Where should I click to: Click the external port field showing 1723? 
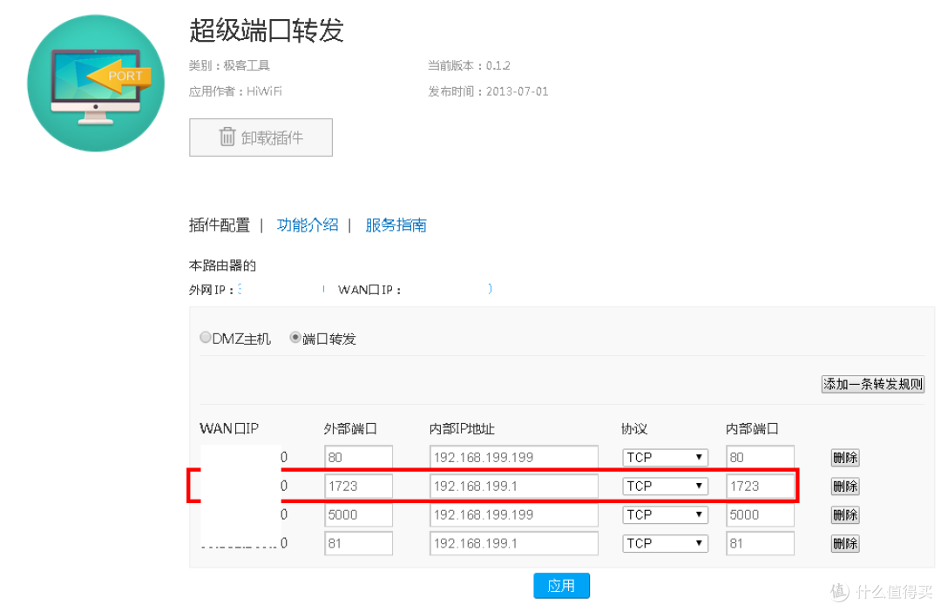358,487
